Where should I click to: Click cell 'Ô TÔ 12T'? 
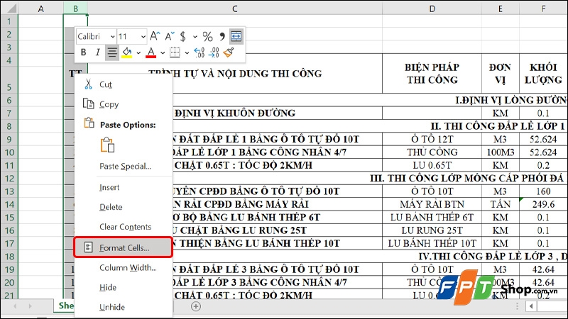coord(432,139)
